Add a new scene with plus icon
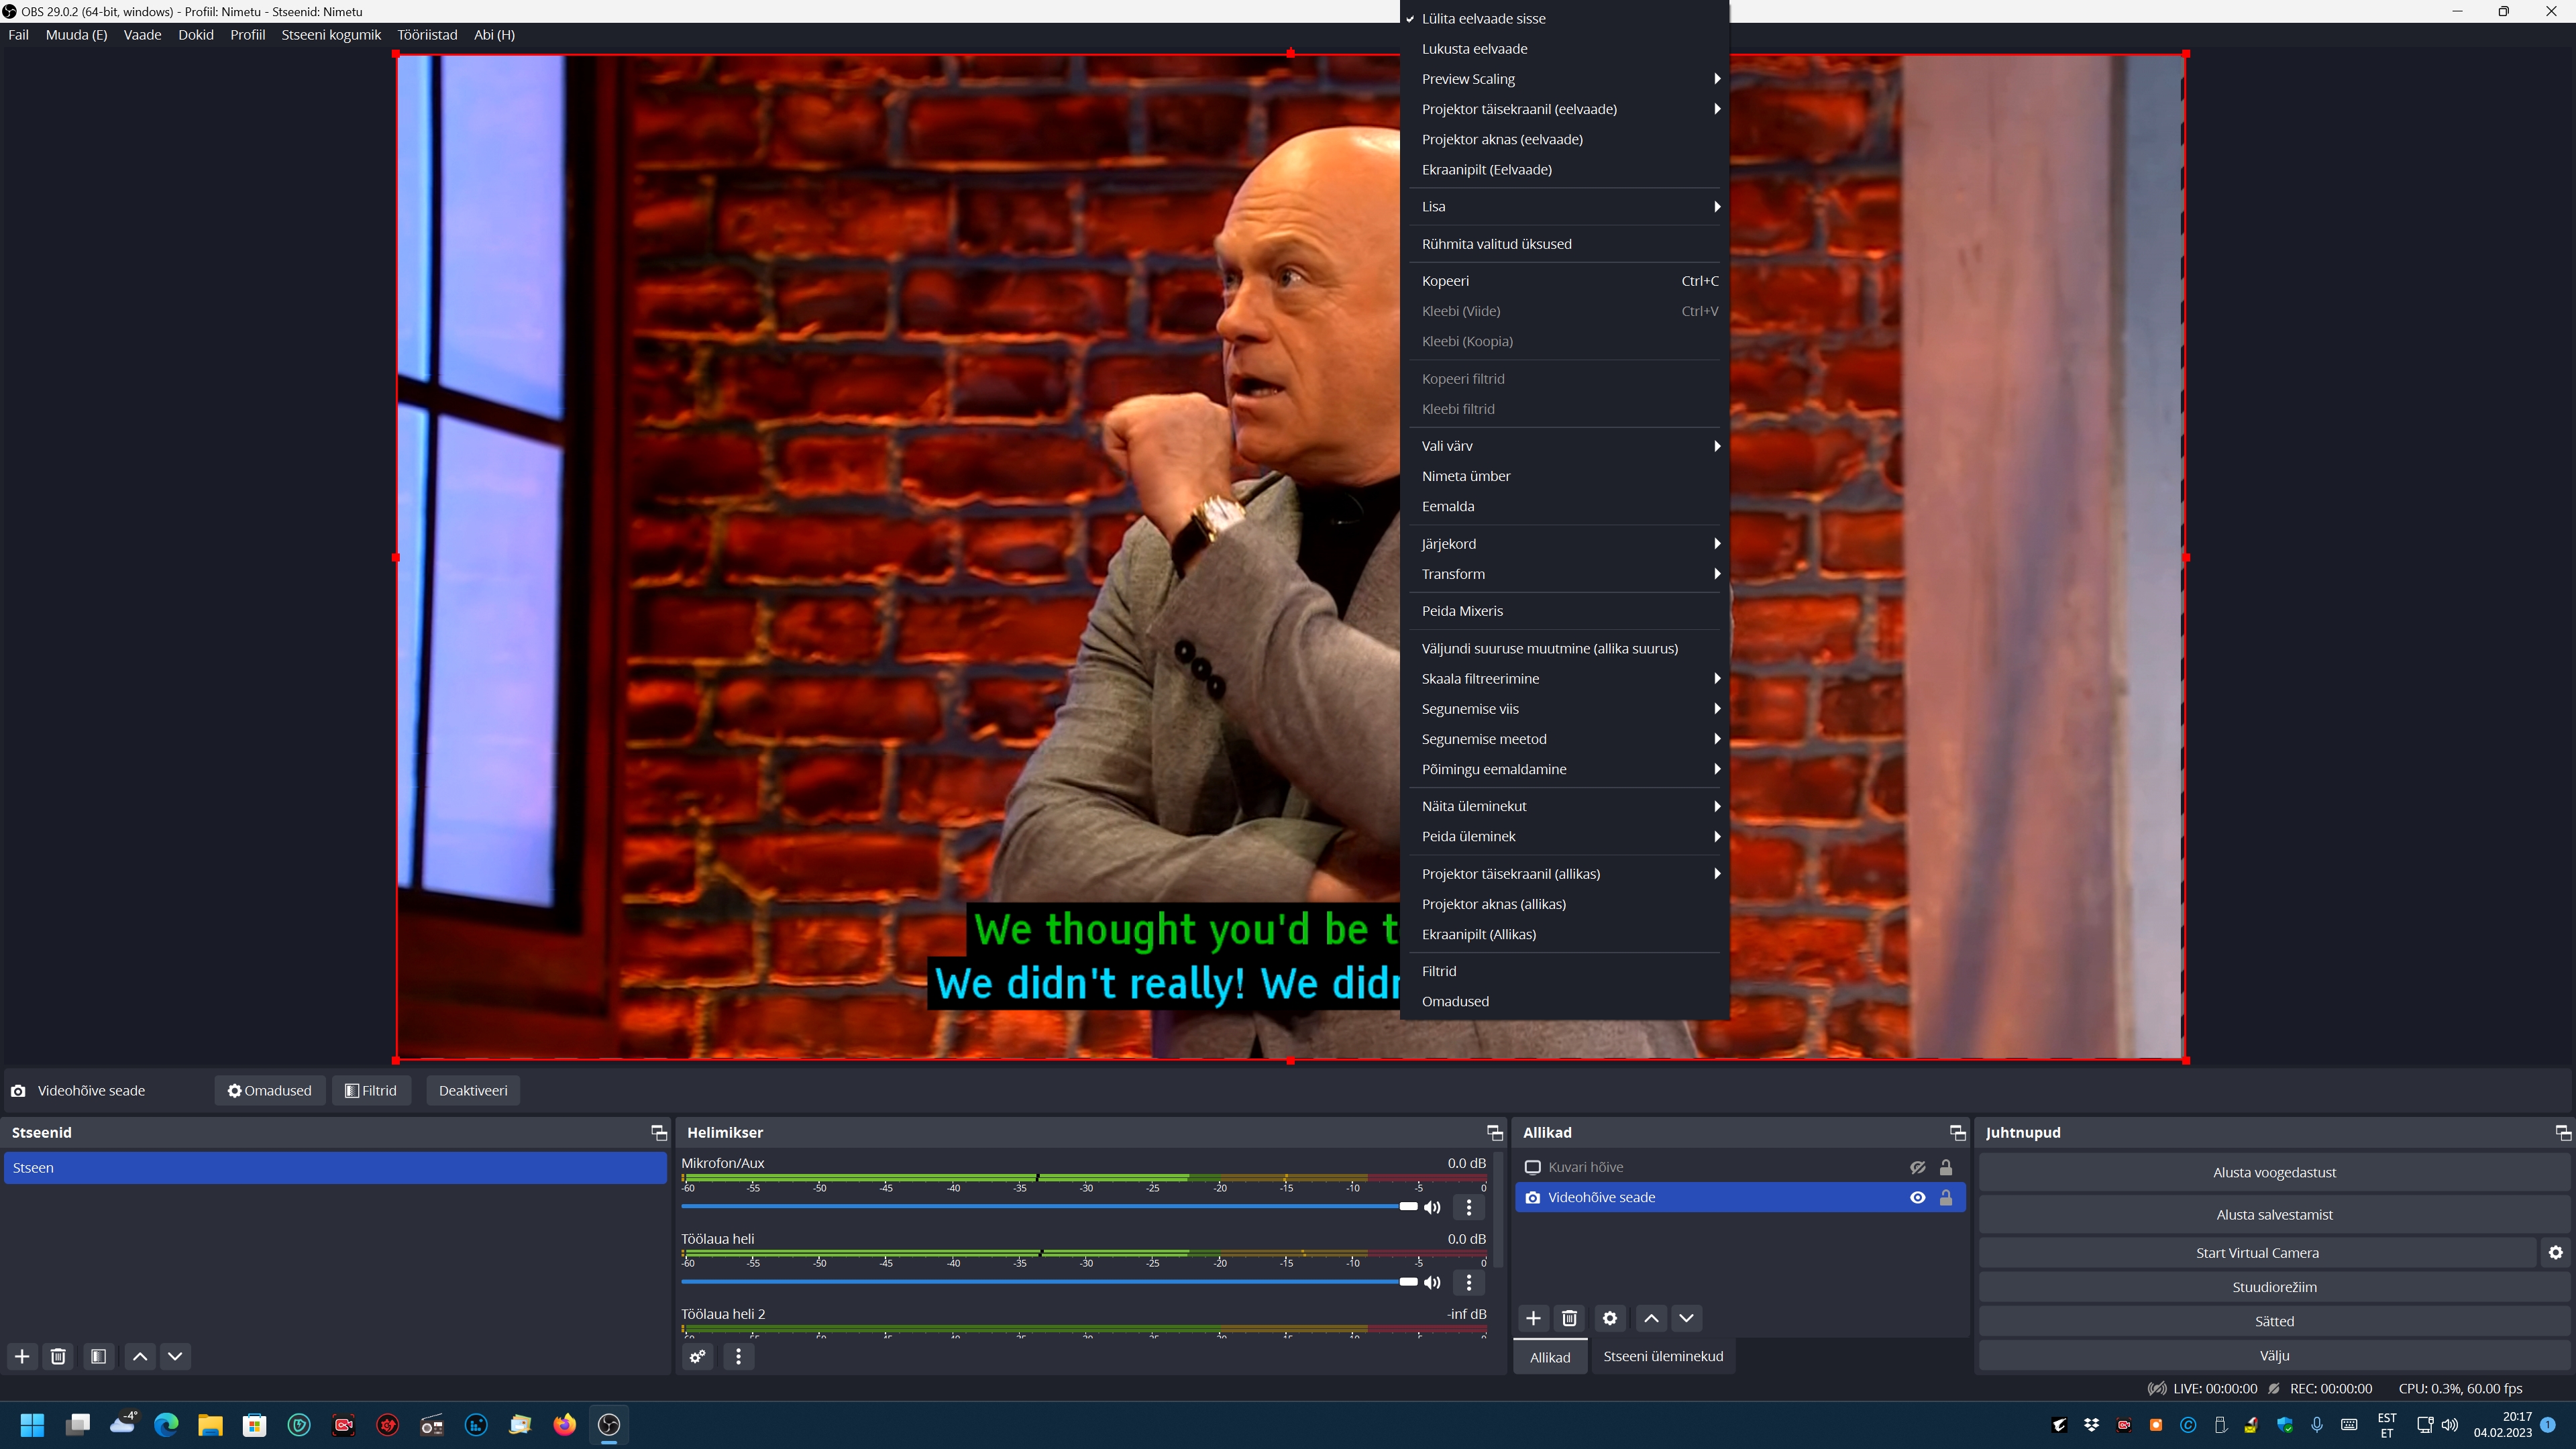 point(22,1356)
